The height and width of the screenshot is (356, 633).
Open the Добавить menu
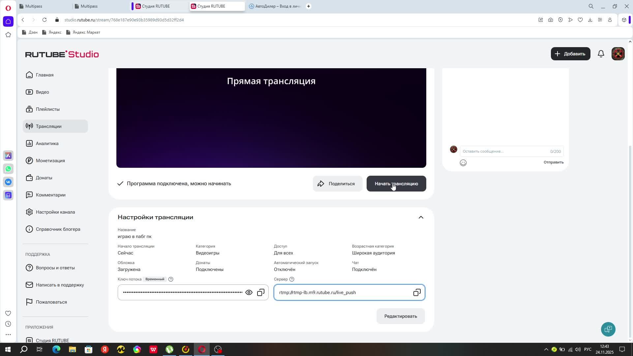570,54
